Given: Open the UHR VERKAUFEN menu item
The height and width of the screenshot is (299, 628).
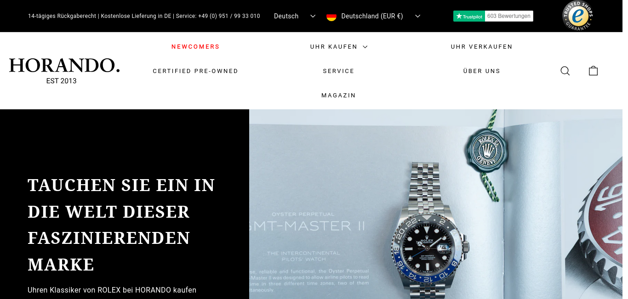Looking at the screenshot, I should 481,47.
